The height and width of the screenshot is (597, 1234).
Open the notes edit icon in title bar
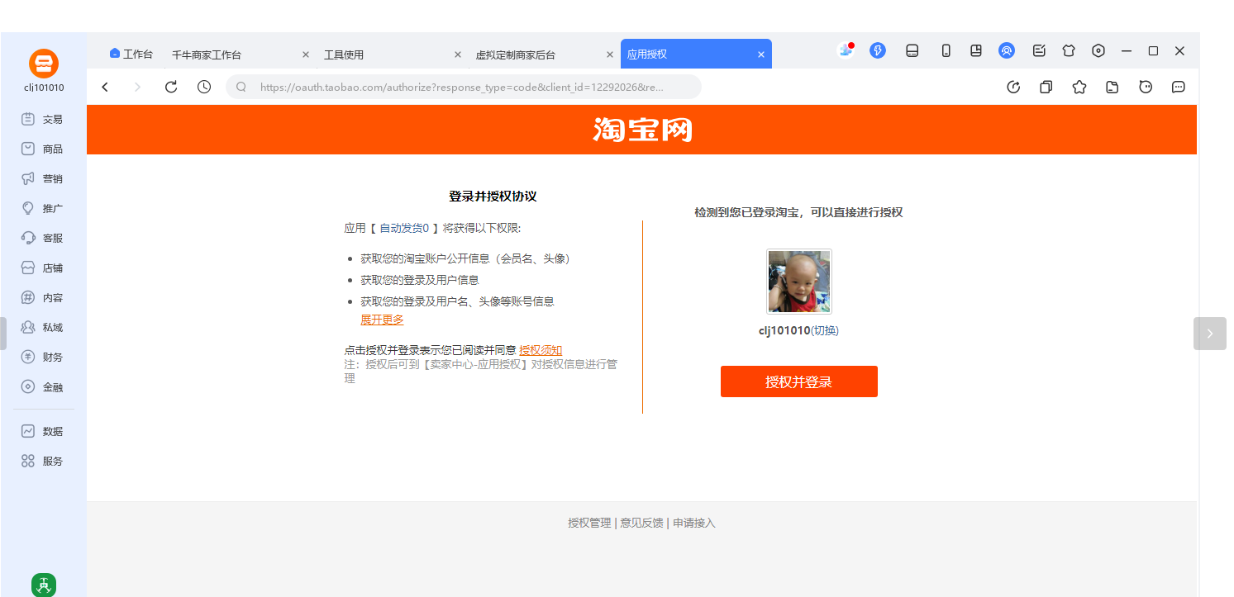(x=1039, y=50)
